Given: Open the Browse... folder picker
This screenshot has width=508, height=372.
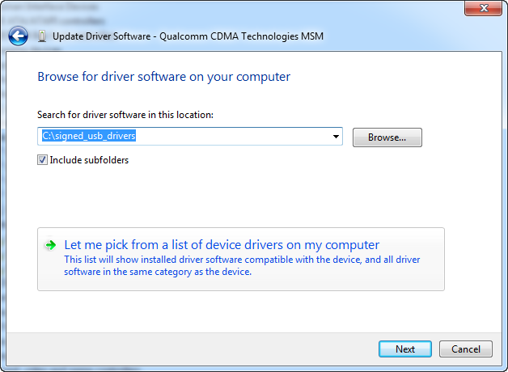Looking at the screenshot, I should (x=387, y=137).
